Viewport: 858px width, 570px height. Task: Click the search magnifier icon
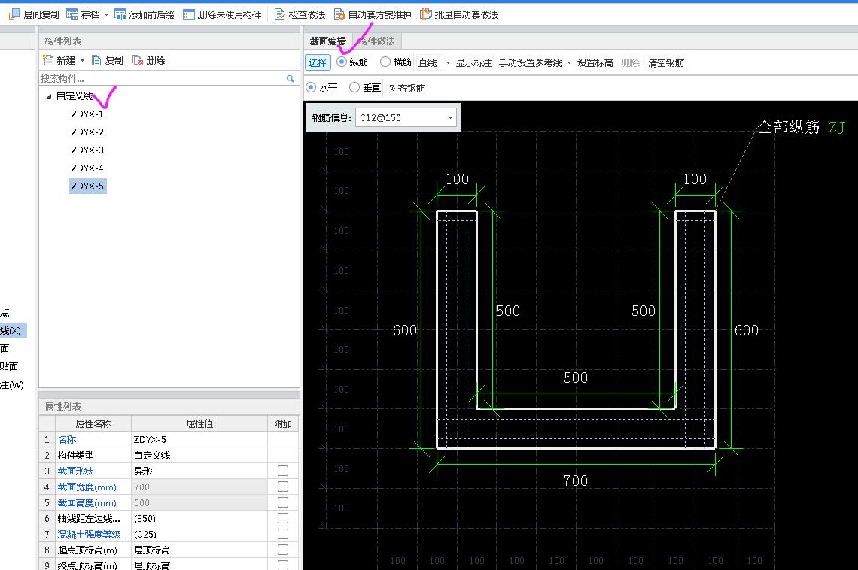290,79
